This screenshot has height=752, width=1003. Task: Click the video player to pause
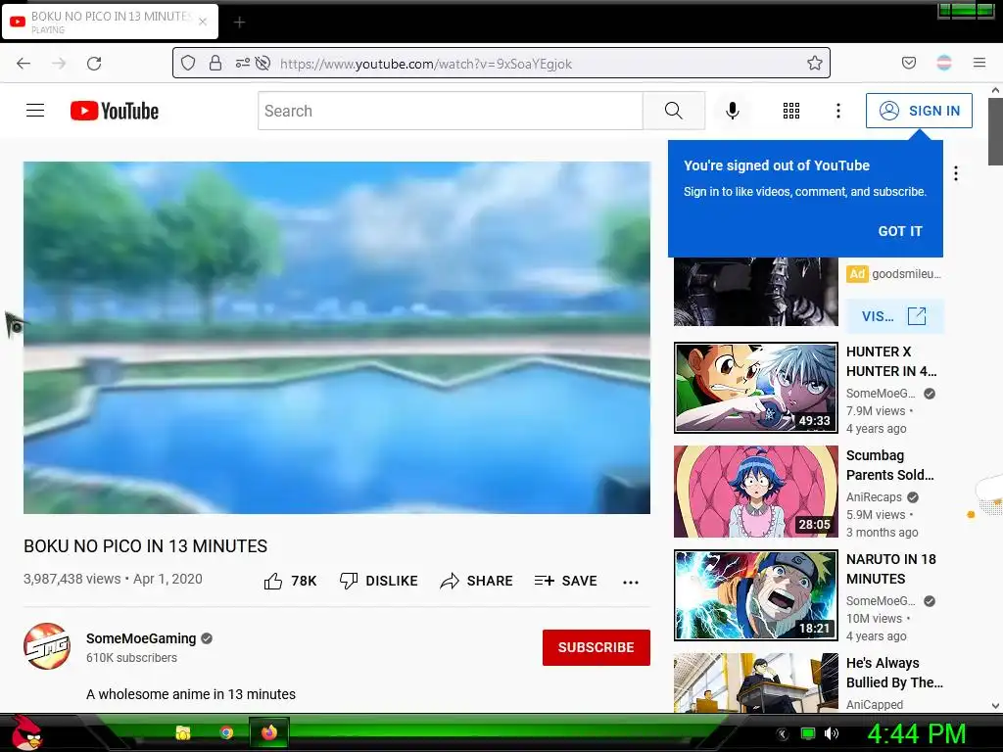tap(337, 338)
